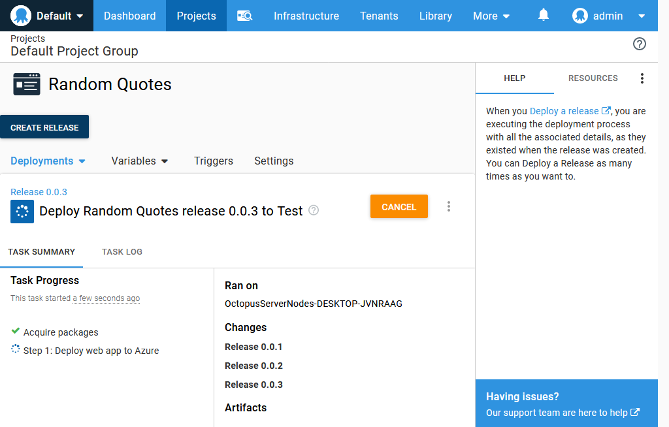Select the Release 0.0.1 change entry
Viewport: 669px width, 427px height.
(253, 347)
